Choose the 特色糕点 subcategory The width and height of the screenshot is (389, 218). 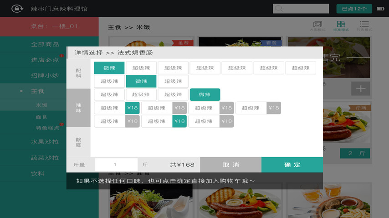[x=48, y=128]
